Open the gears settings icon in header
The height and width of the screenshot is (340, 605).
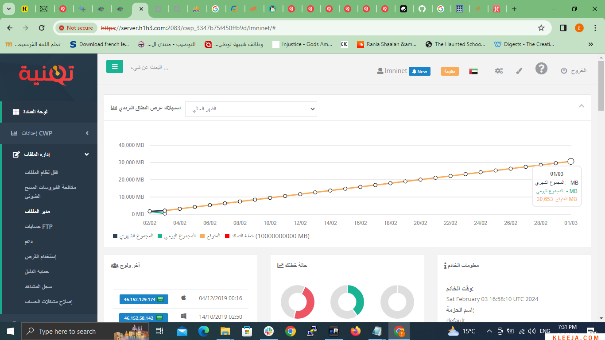(x=499, y=71)
